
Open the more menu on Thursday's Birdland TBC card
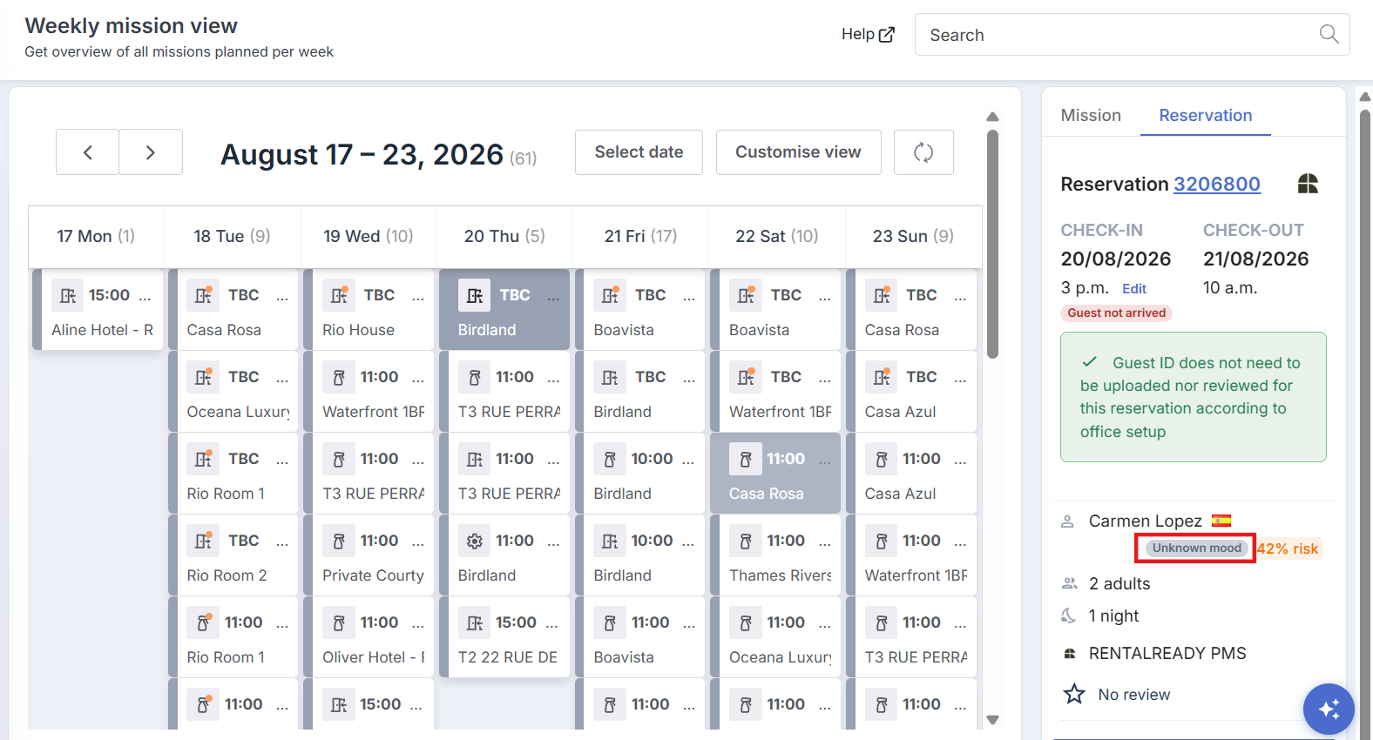coord(553,297)
